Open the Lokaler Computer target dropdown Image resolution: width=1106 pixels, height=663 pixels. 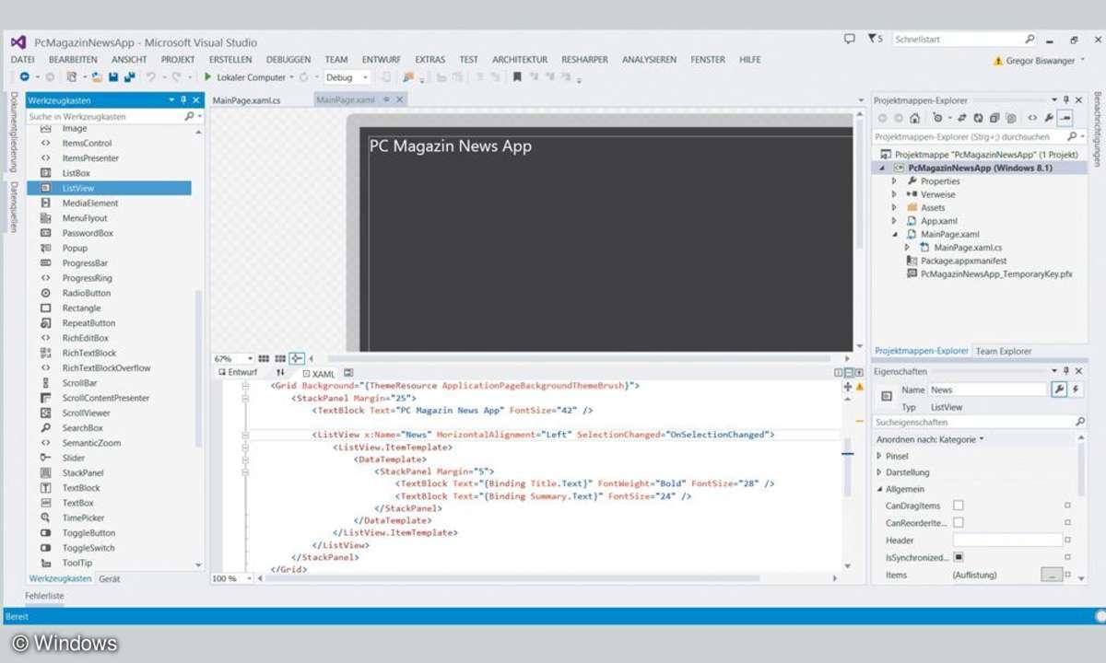[x=291, y=77]
